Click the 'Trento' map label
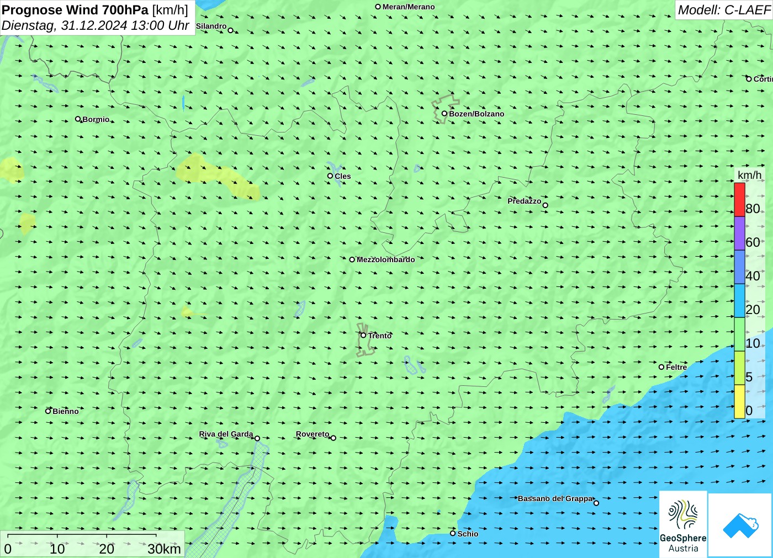773x558 pixels. point(380,336)
